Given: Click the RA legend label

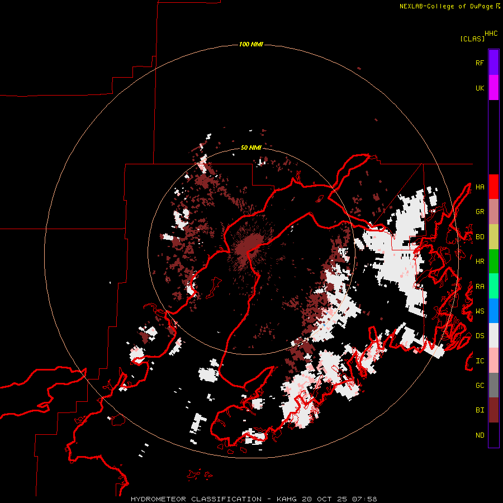Looking at the screenshot, I should point(480,287).
